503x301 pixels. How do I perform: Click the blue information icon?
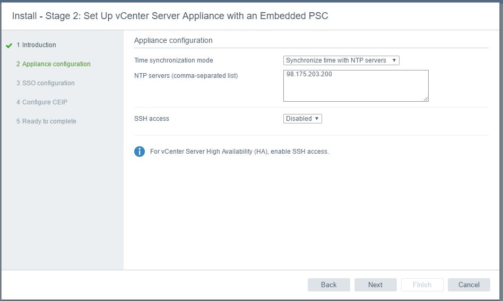pos(139,152)
